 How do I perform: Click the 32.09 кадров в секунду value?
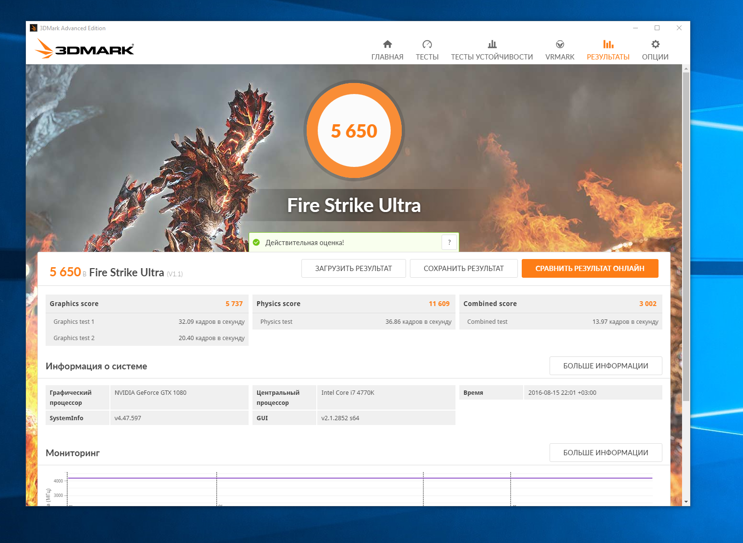212,322
